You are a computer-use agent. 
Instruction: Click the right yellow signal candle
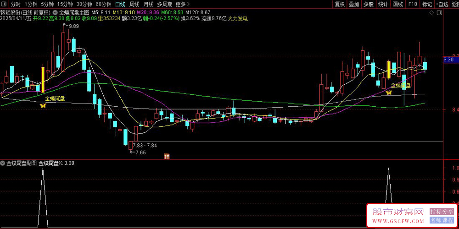[x=388, y=70]
